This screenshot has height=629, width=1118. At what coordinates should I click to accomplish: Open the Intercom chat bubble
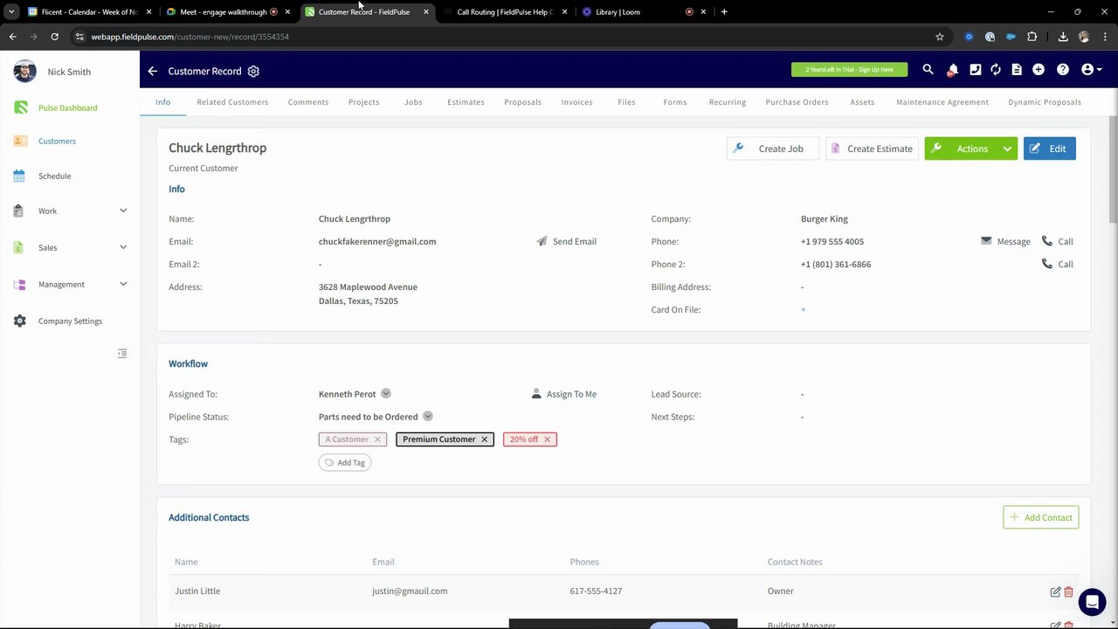coord(1092,602)
